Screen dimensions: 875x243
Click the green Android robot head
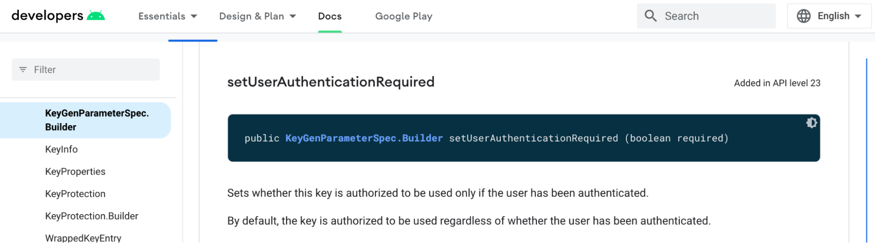click(96, 16)
